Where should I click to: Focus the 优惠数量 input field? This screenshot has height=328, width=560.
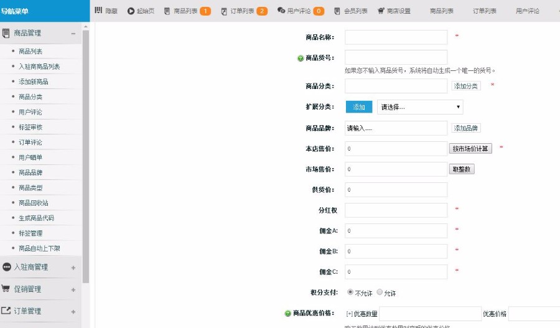click(430, 314)
